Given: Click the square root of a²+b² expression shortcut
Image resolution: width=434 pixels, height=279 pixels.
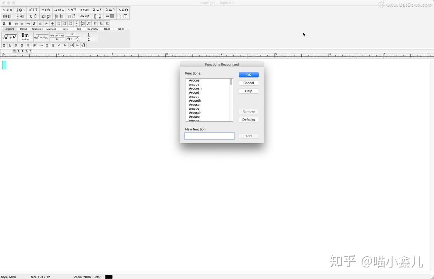Looking at the screenshot, I should click(x=9, y=36).
